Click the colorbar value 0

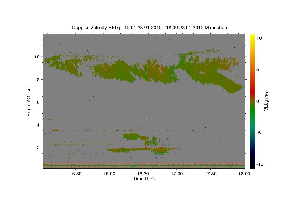258,101
